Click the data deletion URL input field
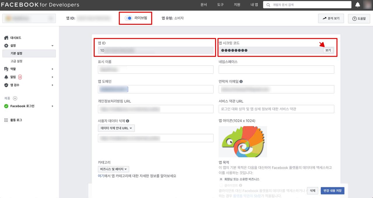The height and width of the screenshot is (198, 373). pyautogui.click(x=156, y=138)
